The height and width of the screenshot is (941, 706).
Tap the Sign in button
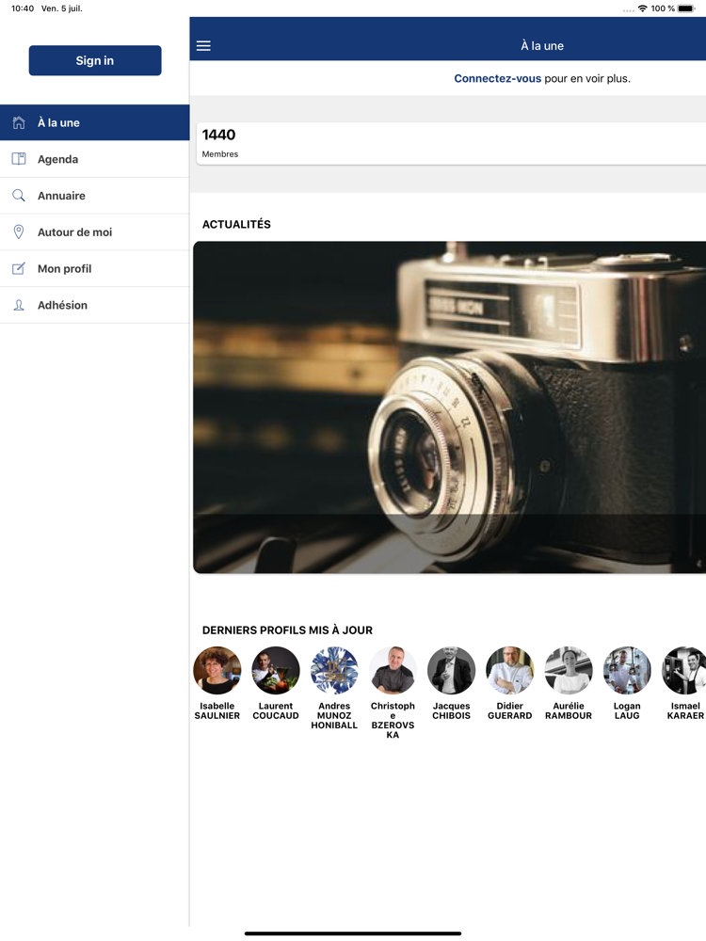click(x=95, y=60)
